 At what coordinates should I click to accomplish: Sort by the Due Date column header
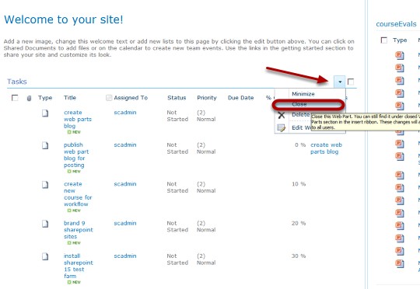240,98
